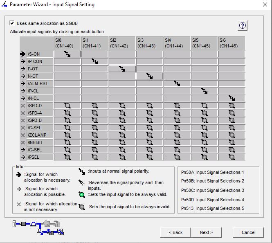Click the /ZCLAMP always-invalid icon under SI1
The height and width of the screenshot is (243, 272).
[95, 135]
